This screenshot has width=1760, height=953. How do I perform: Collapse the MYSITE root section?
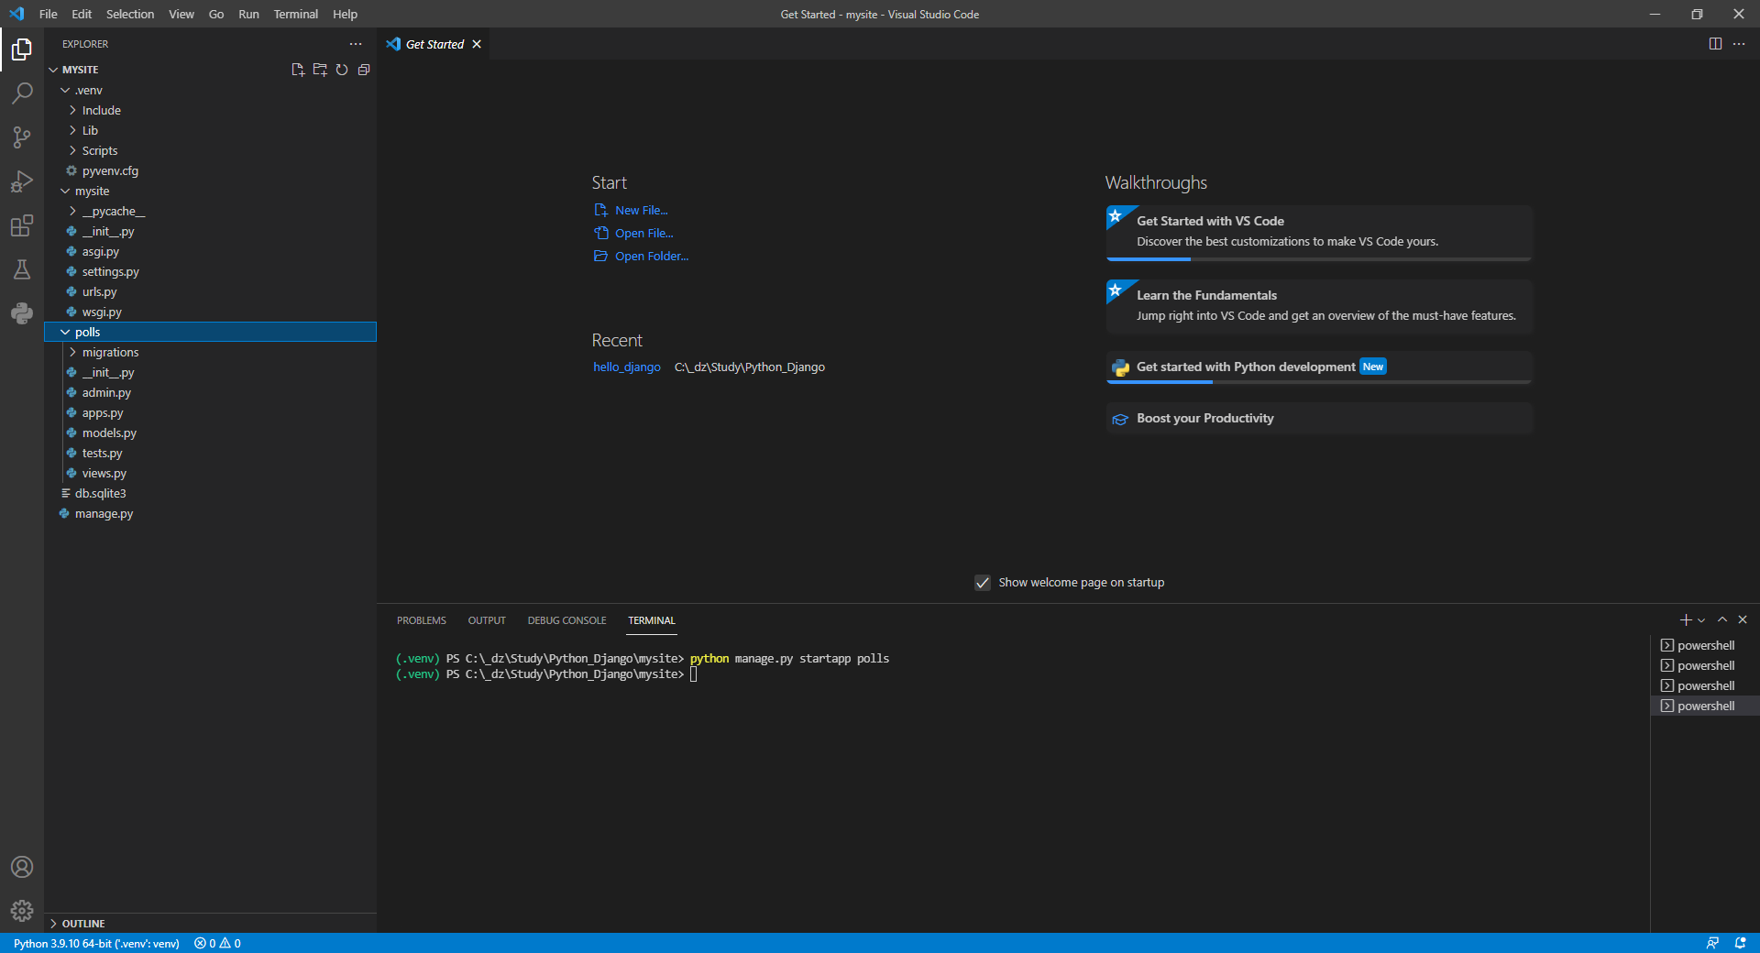coord(53,70)
